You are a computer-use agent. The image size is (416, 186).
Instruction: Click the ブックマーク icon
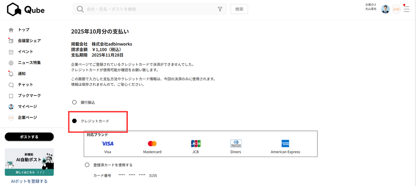pos(11,96)
